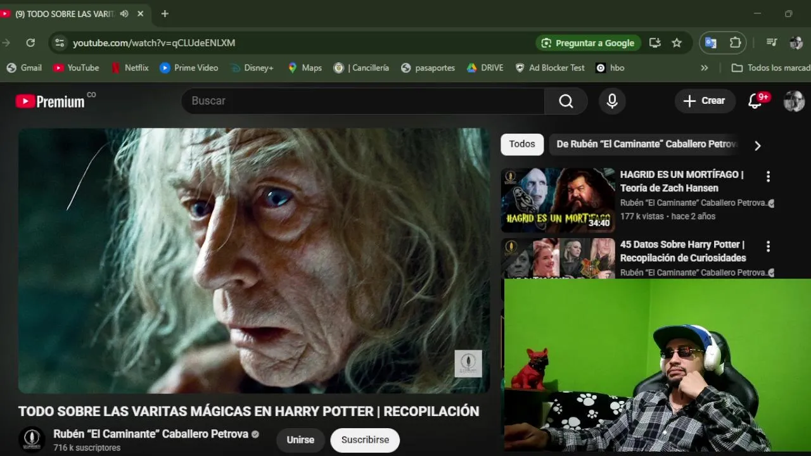Open the Maps bookmark
Viewport: 811px width, 456px height.
click(305, 68)
